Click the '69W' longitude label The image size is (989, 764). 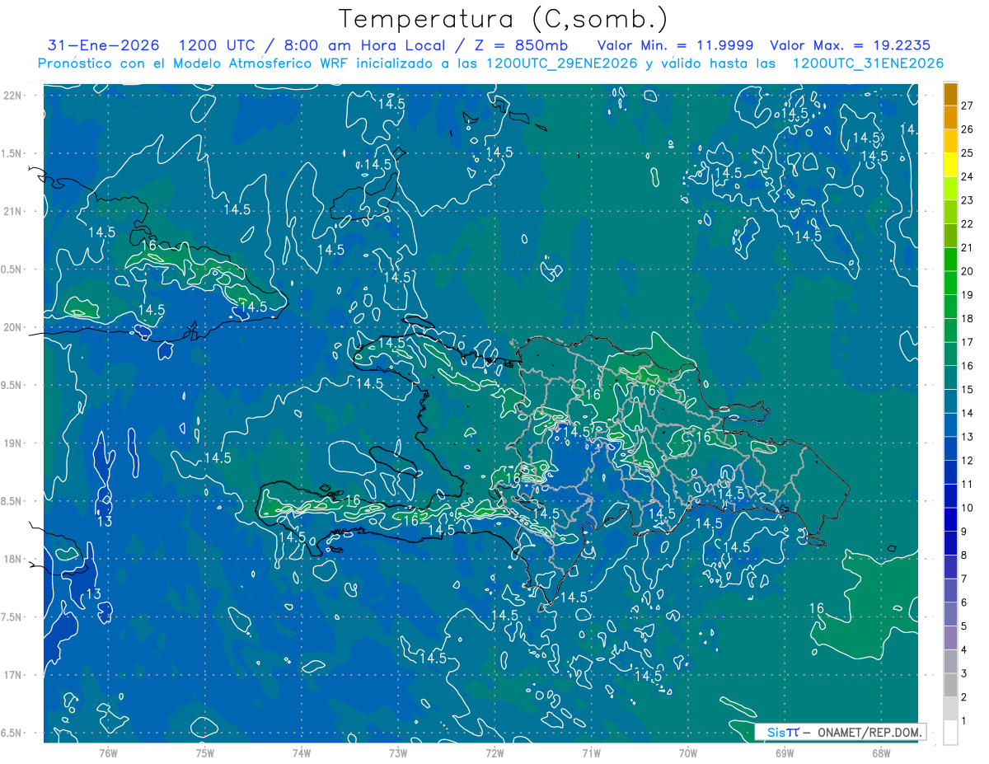(x=784, y=752)
